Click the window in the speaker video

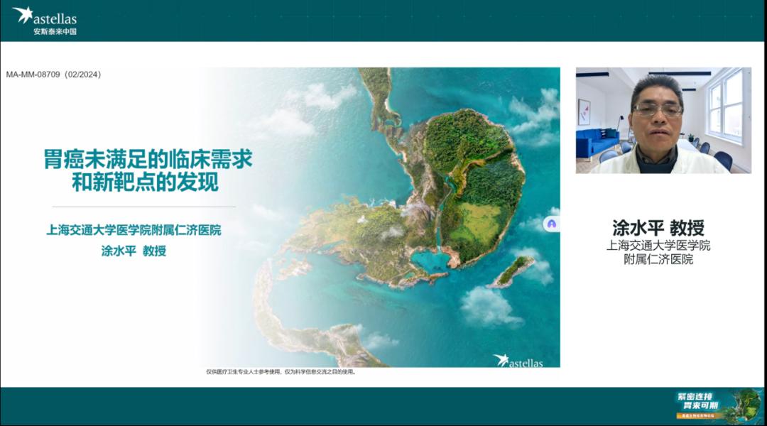click(724, 105)
